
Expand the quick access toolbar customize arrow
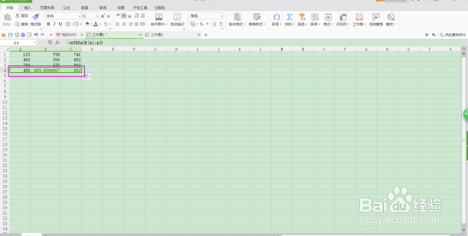coord(51,35)
